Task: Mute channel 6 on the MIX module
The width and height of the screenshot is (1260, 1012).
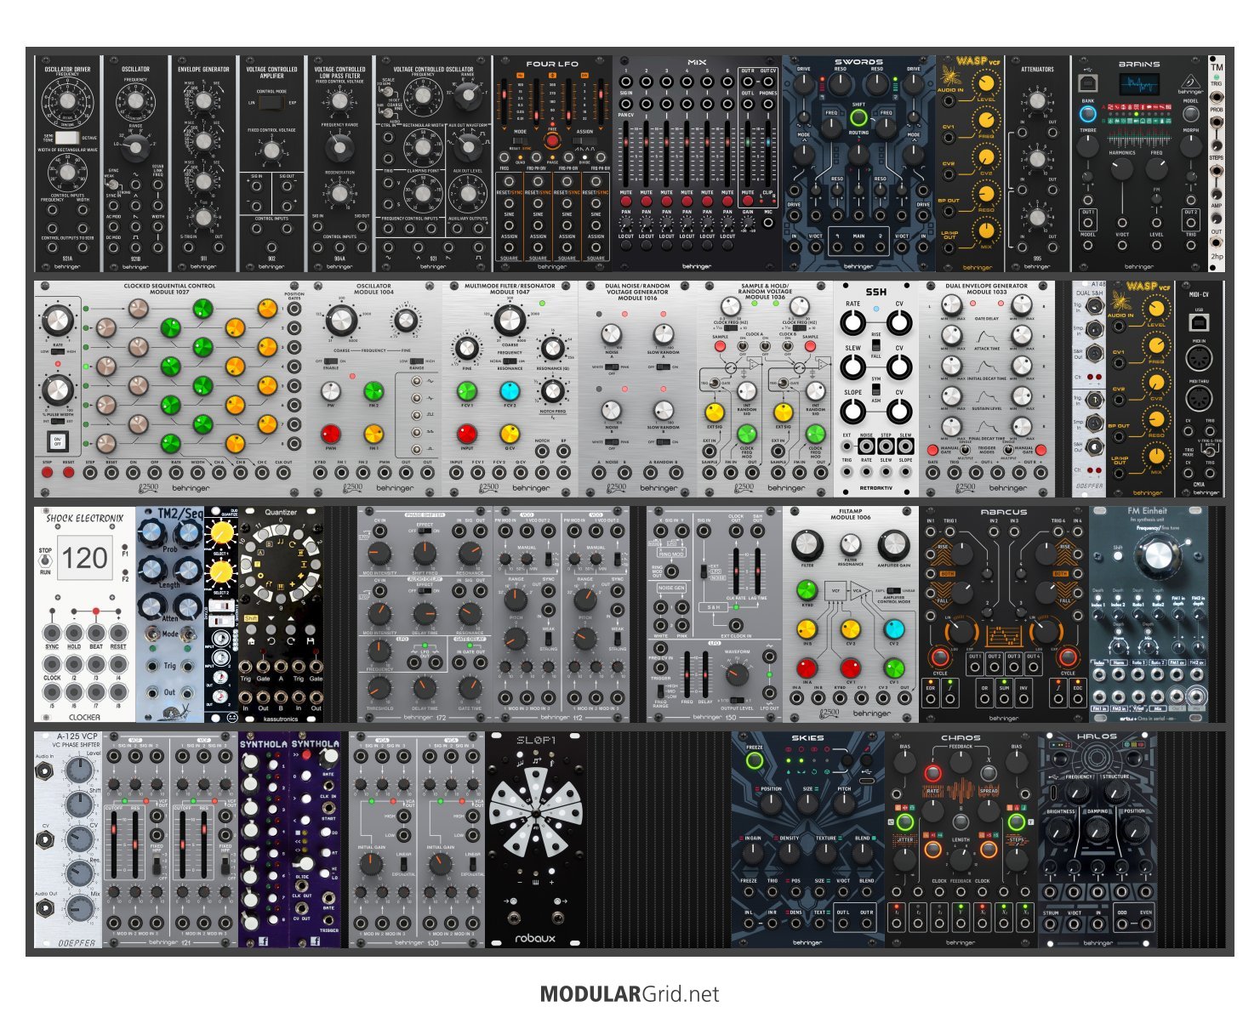Action: pyautogui.click(x=727, y=202)
